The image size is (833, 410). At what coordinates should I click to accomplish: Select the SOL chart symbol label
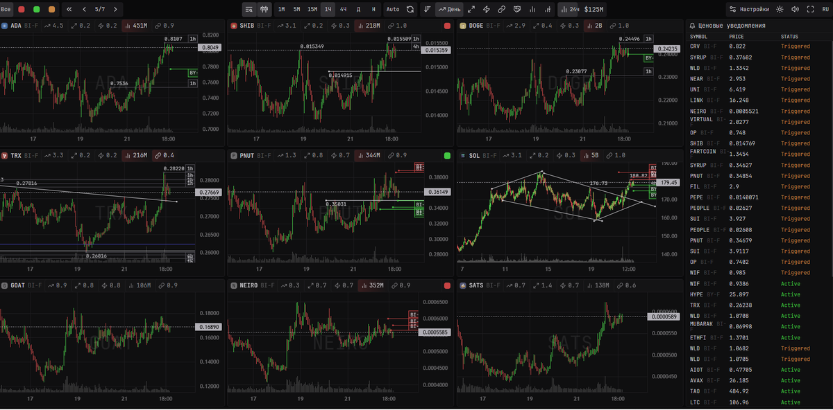474,156
